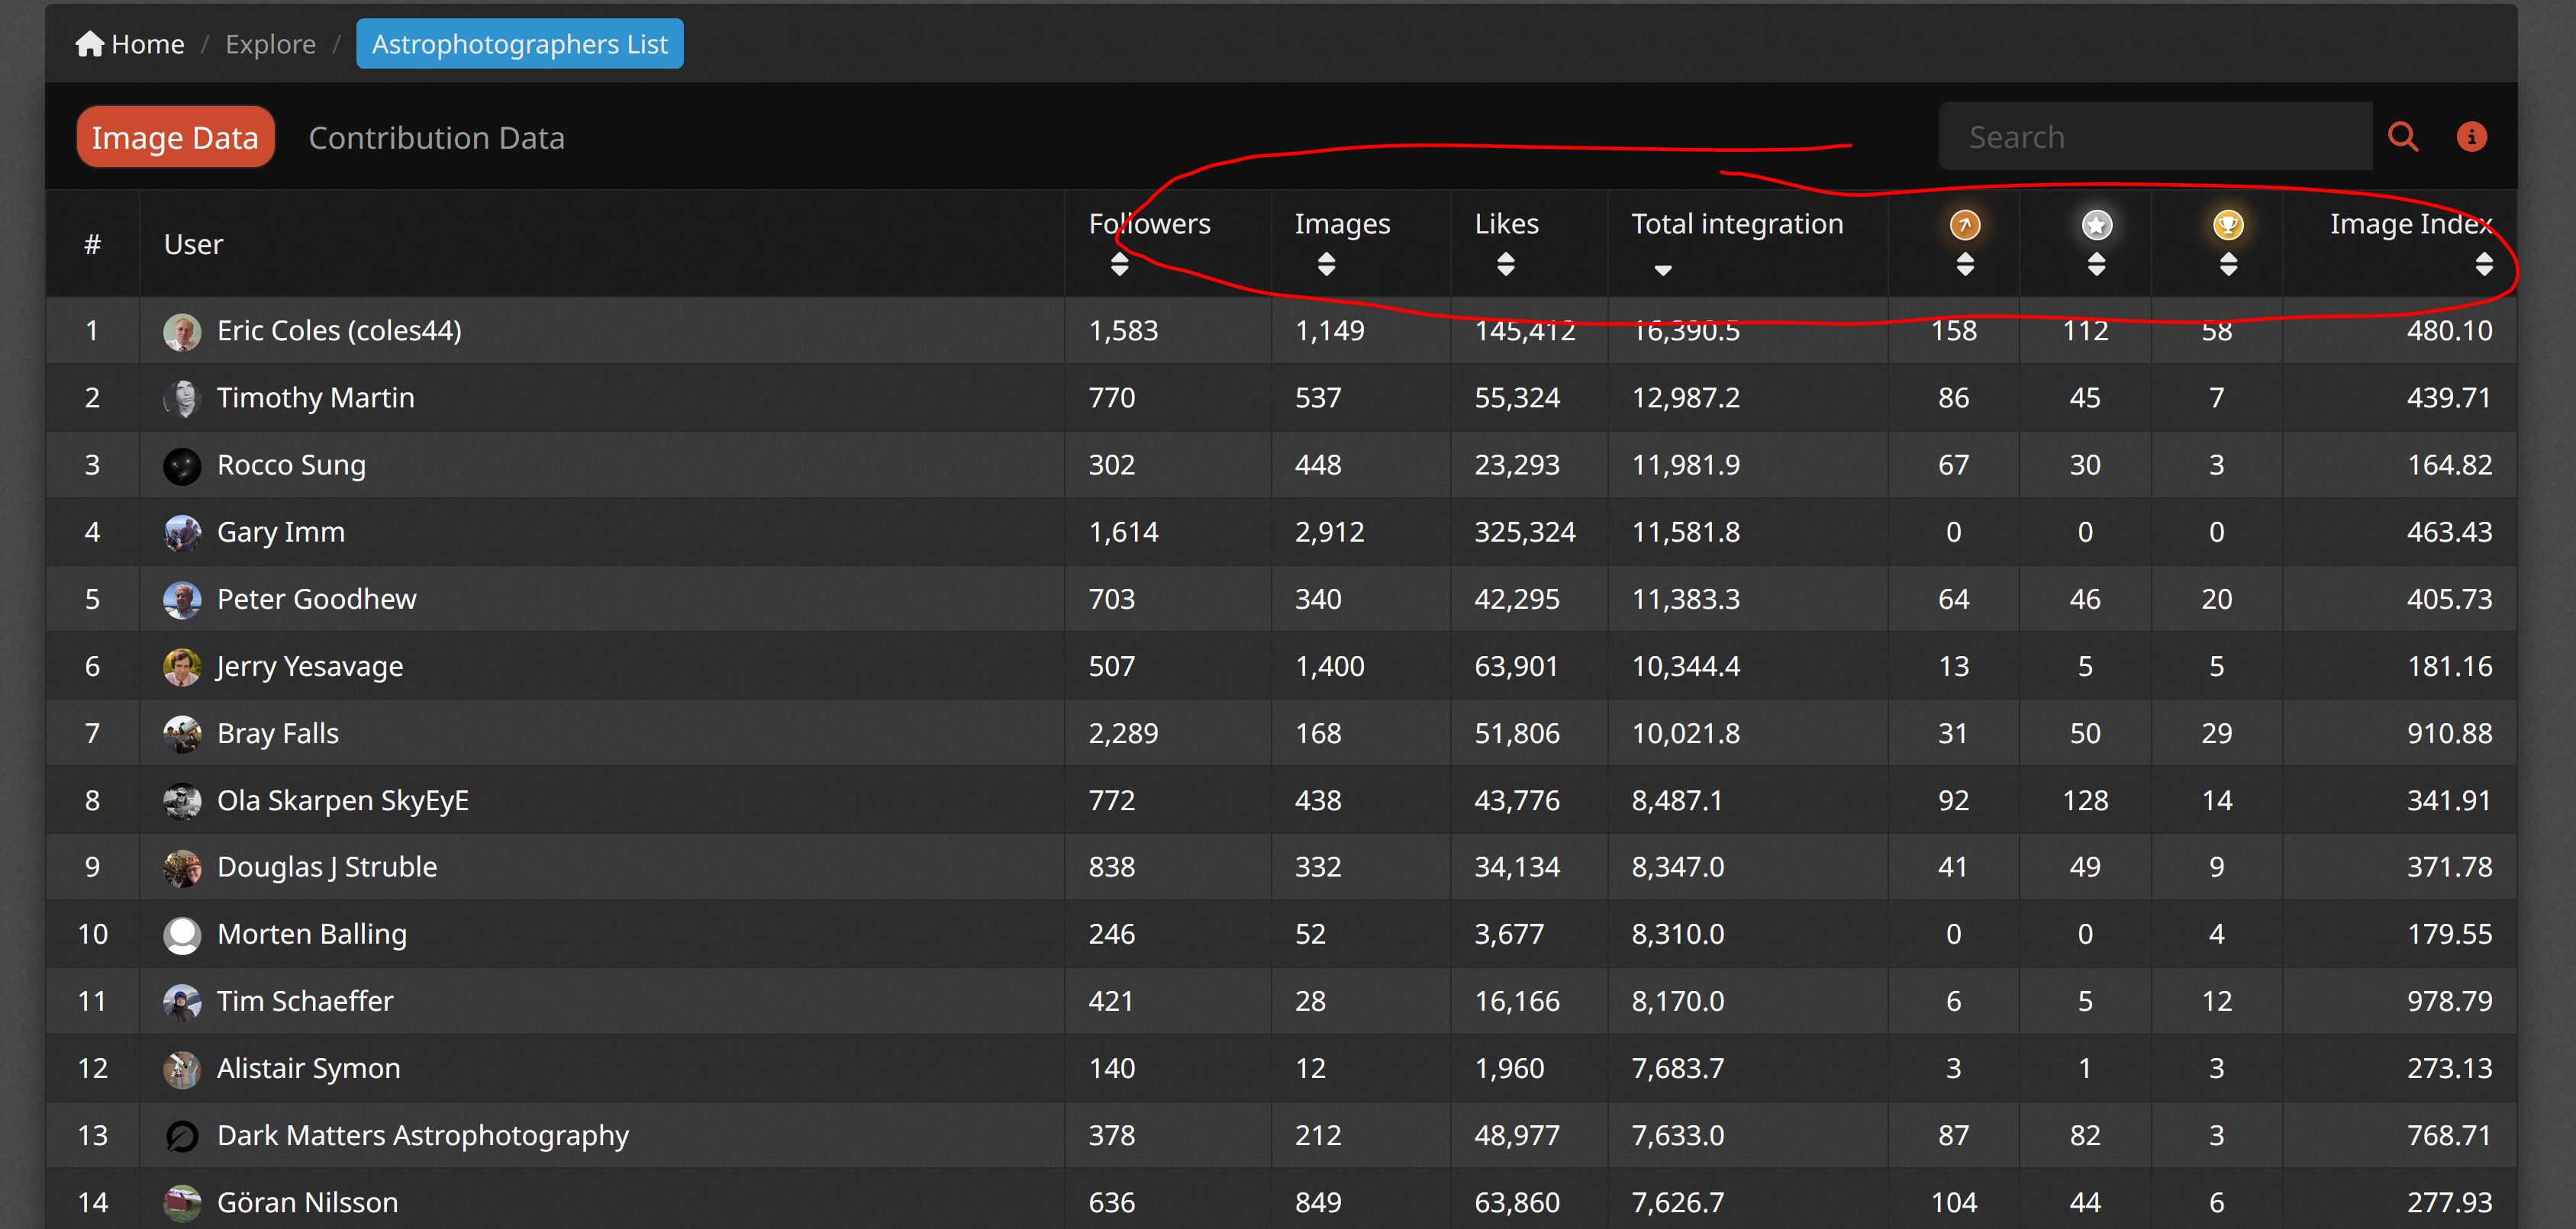Open Peter Goodhew profile link

coord(316,599)
